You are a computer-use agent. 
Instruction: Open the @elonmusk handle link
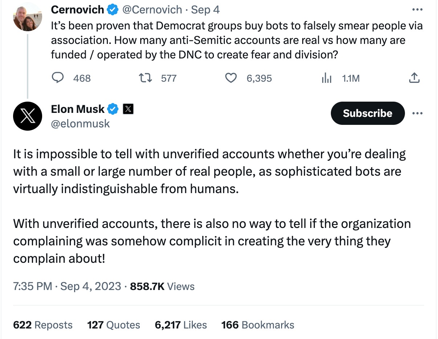80,124
